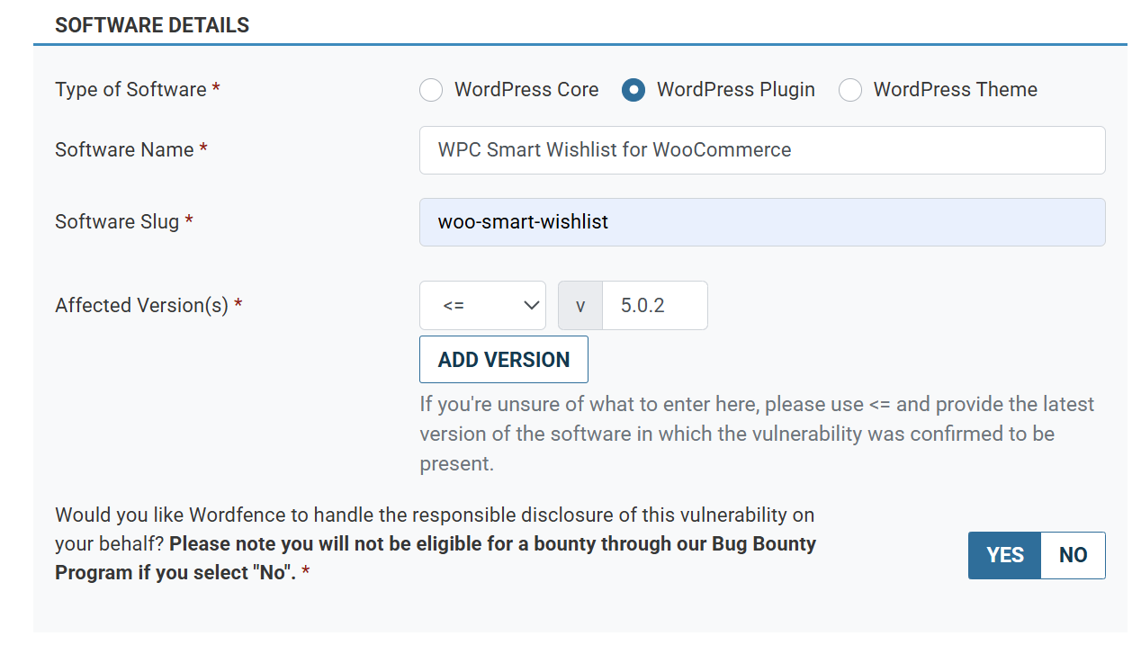Click the chevron arrow of the operator dropdown
The height and width of the screenshot is (645, 1141).
(x=531, y=306)
